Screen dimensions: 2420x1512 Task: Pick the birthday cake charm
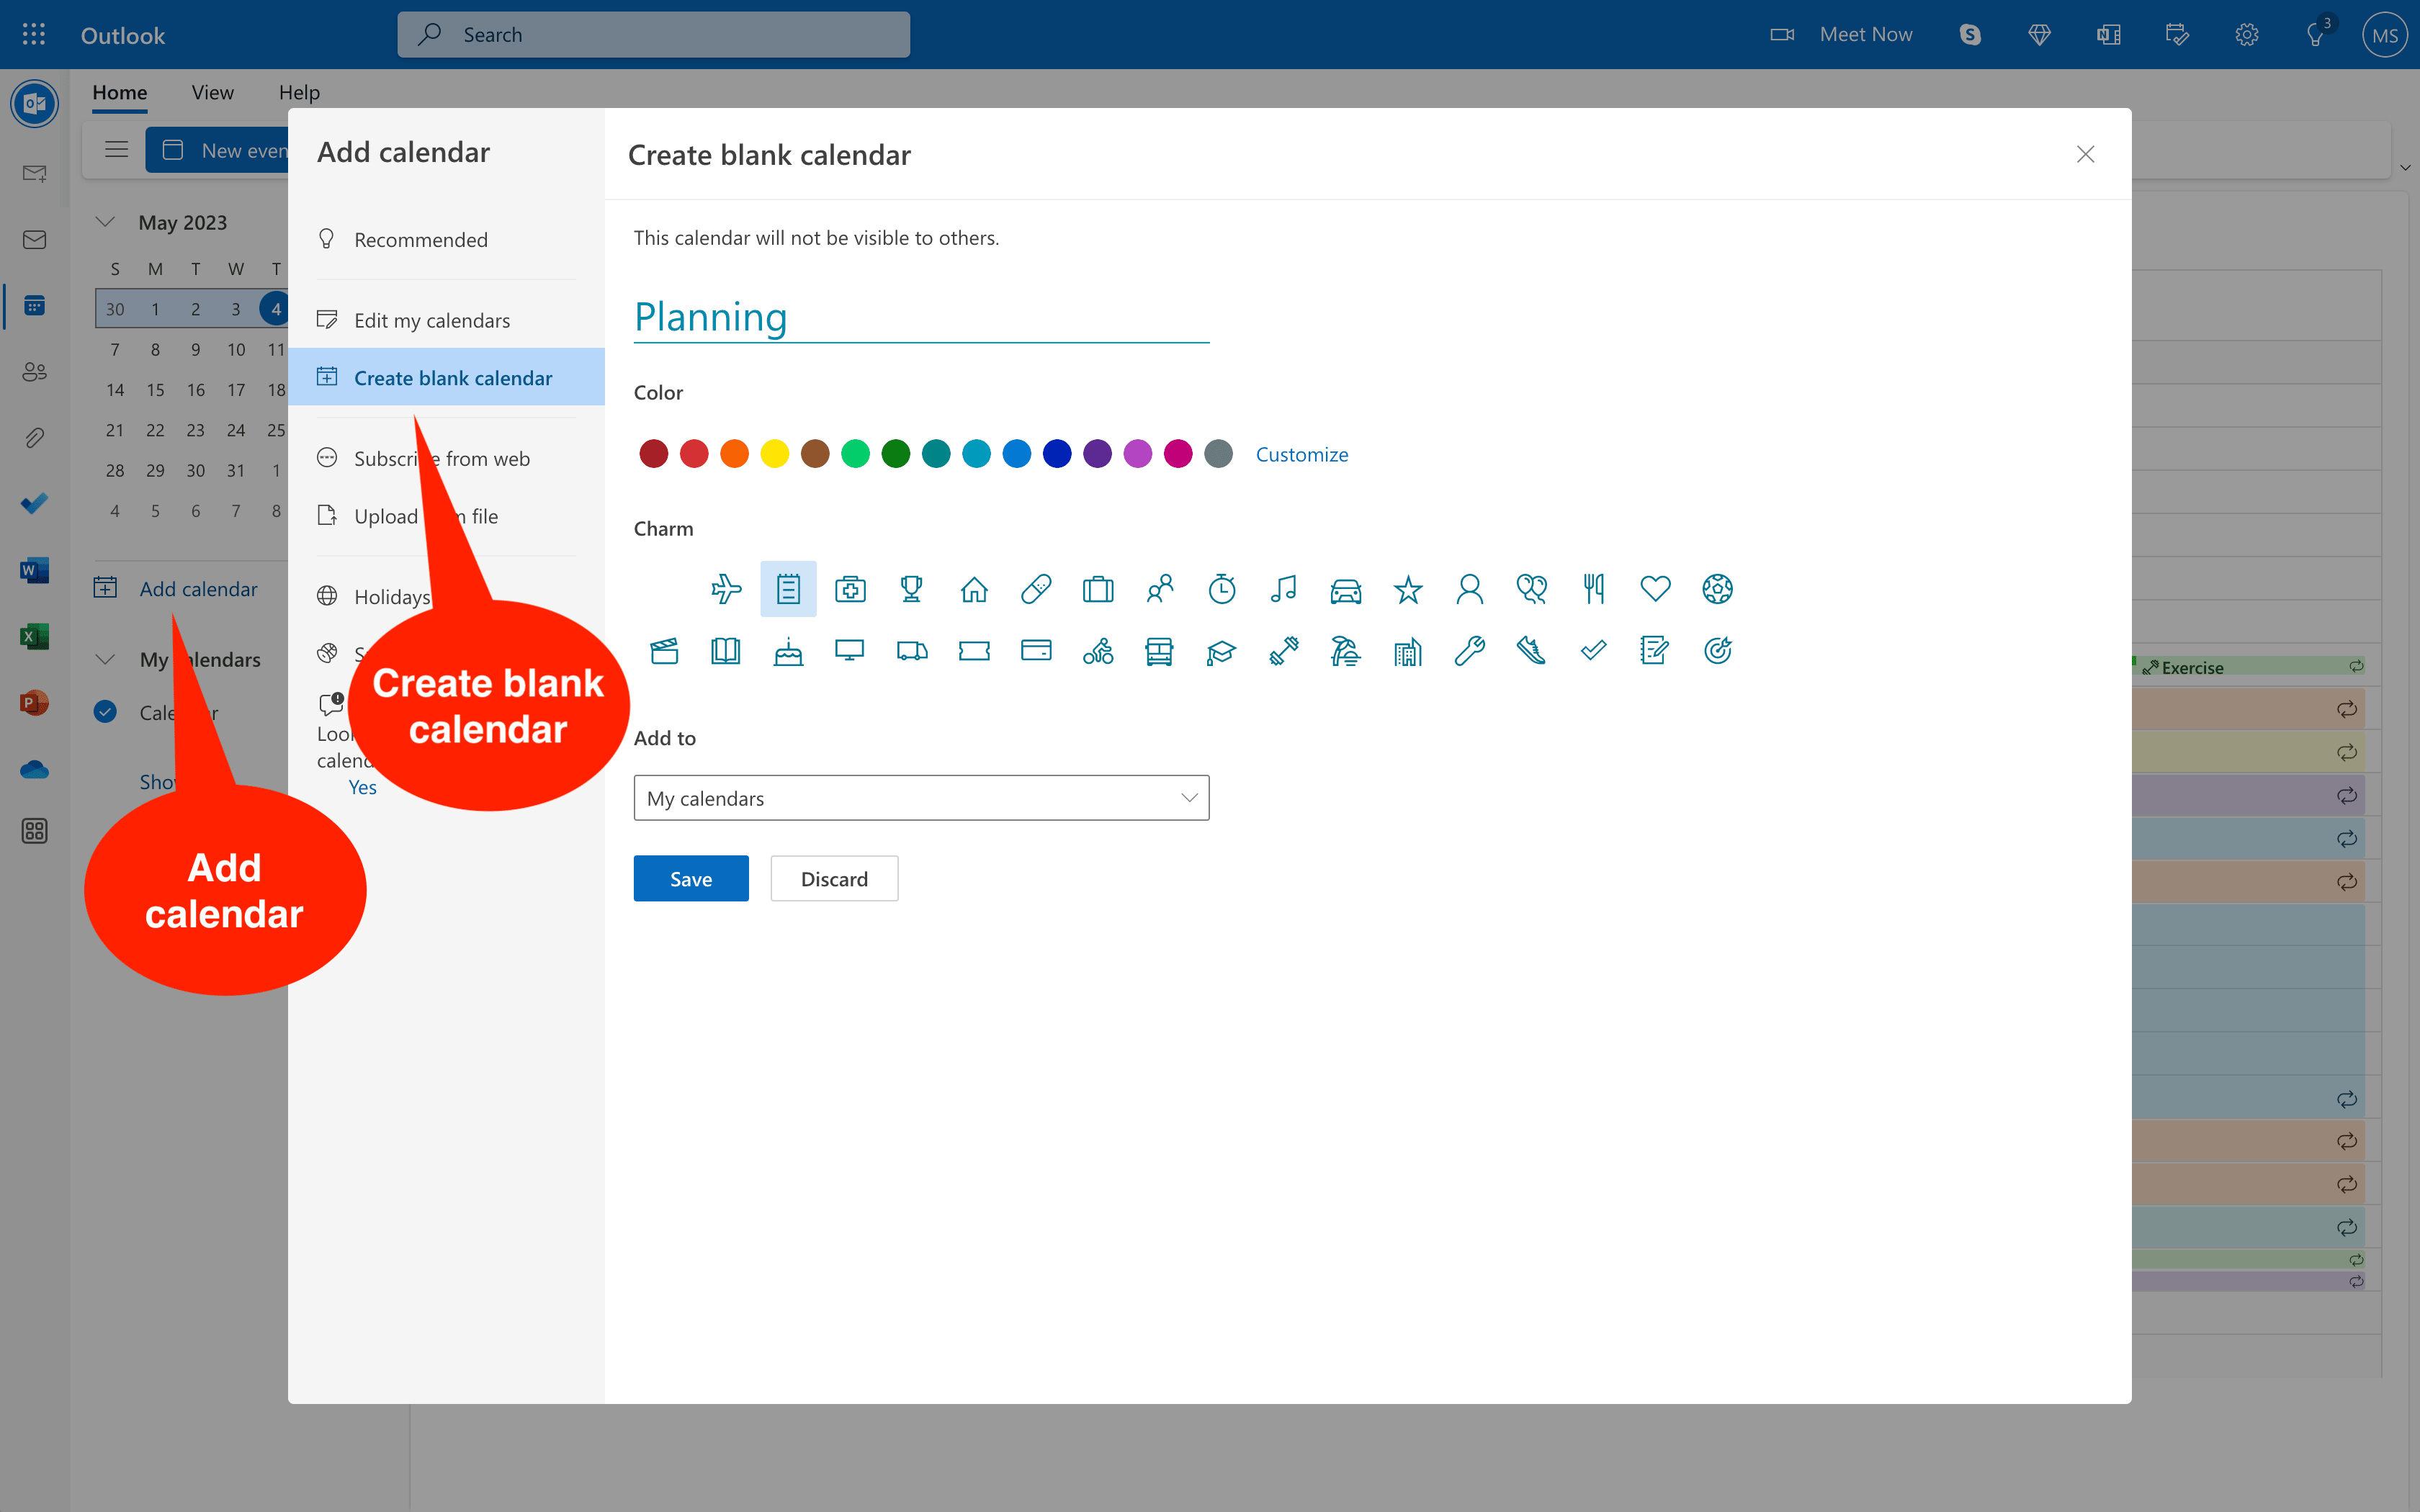788,650
